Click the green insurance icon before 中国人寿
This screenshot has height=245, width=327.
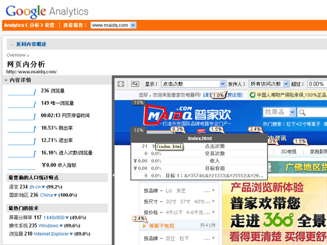click(252, 95)
